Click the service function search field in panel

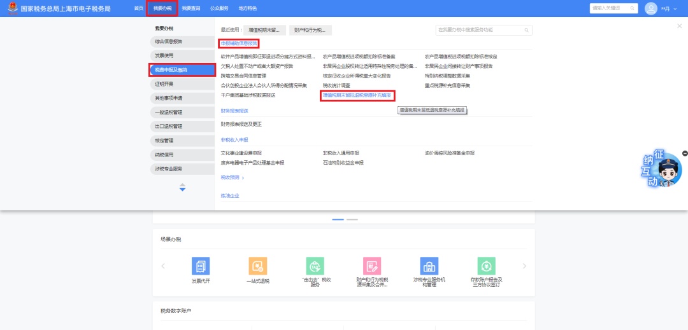tap(483, 30)
